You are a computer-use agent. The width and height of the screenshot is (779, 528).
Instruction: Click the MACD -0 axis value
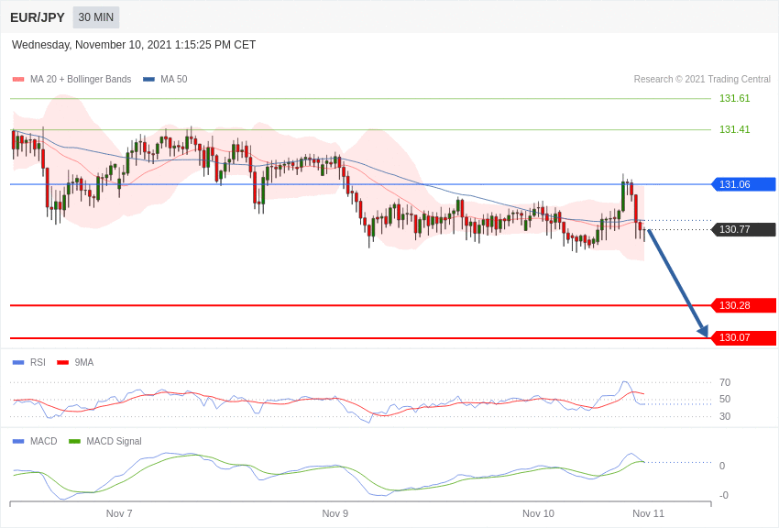point(724,495)
